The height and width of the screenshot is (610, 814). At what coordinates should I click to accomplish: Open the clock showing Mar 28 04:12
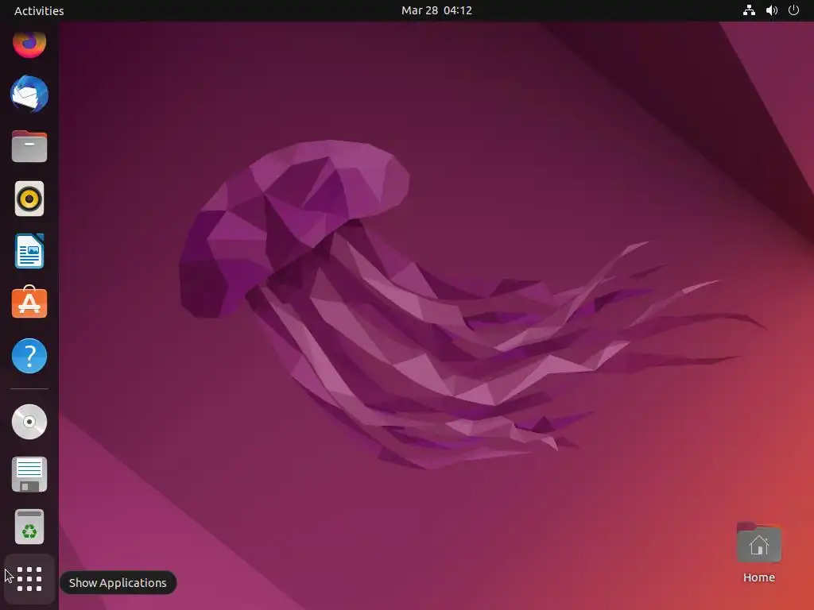pyautogui.click(x=436, y=10)
